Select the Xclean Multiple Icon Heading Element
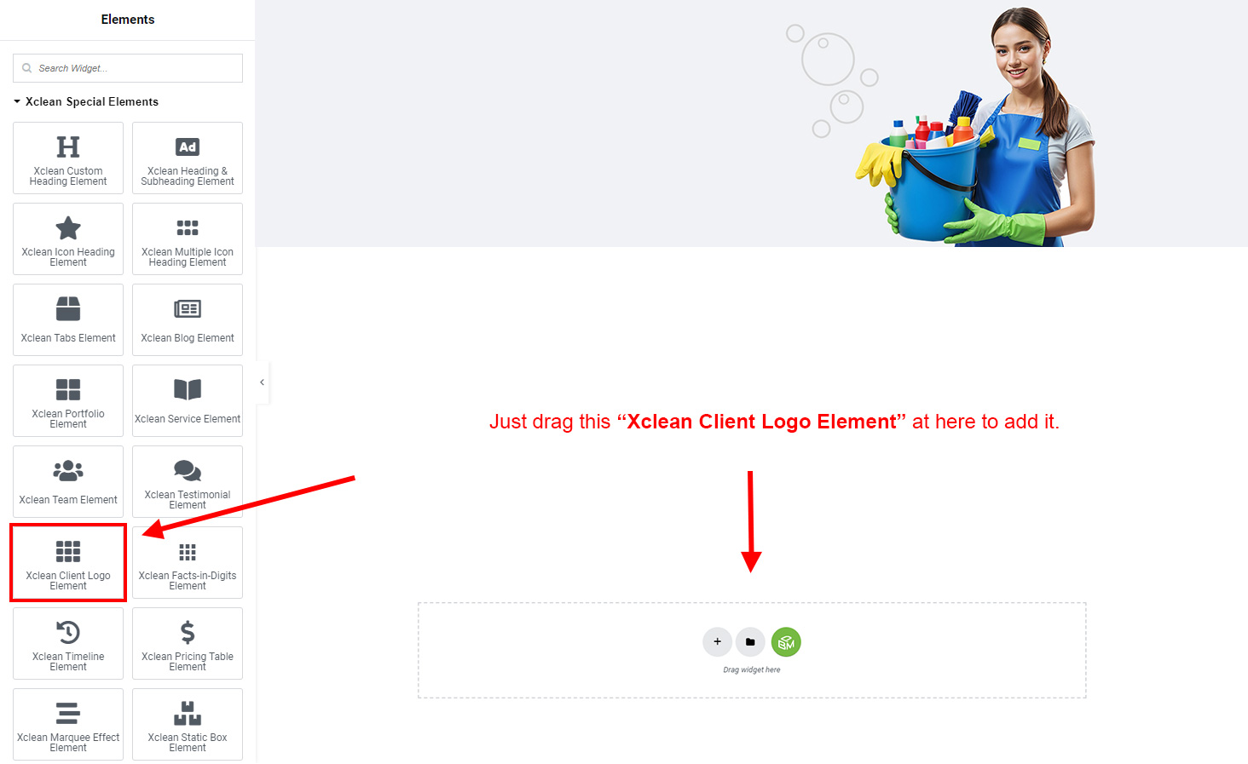This screenshot has height=764, width=1248. 188,238
